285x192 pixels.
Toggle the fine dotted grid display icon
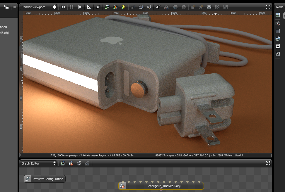(x=209, y=7)
